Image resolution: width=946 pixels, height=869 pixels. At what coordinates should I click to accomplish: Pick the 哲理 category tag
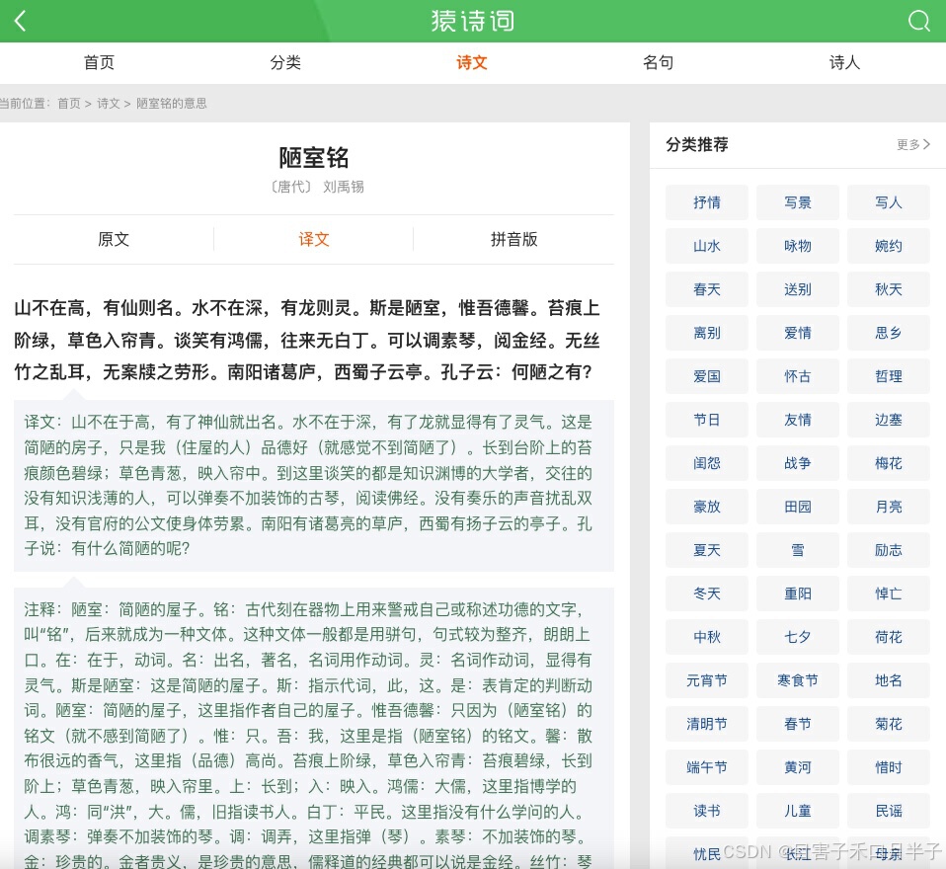pyautogui.click(x=889, y=376)
